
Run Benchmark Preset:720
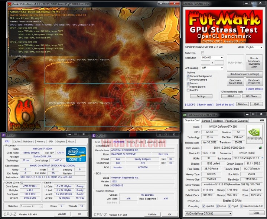click(254, 82)
